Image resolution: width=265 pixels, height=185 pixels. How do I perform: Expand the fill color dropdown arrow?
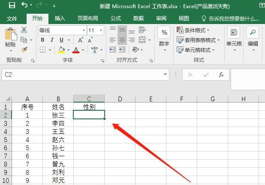pyautogui.click(x=69, y=50)
